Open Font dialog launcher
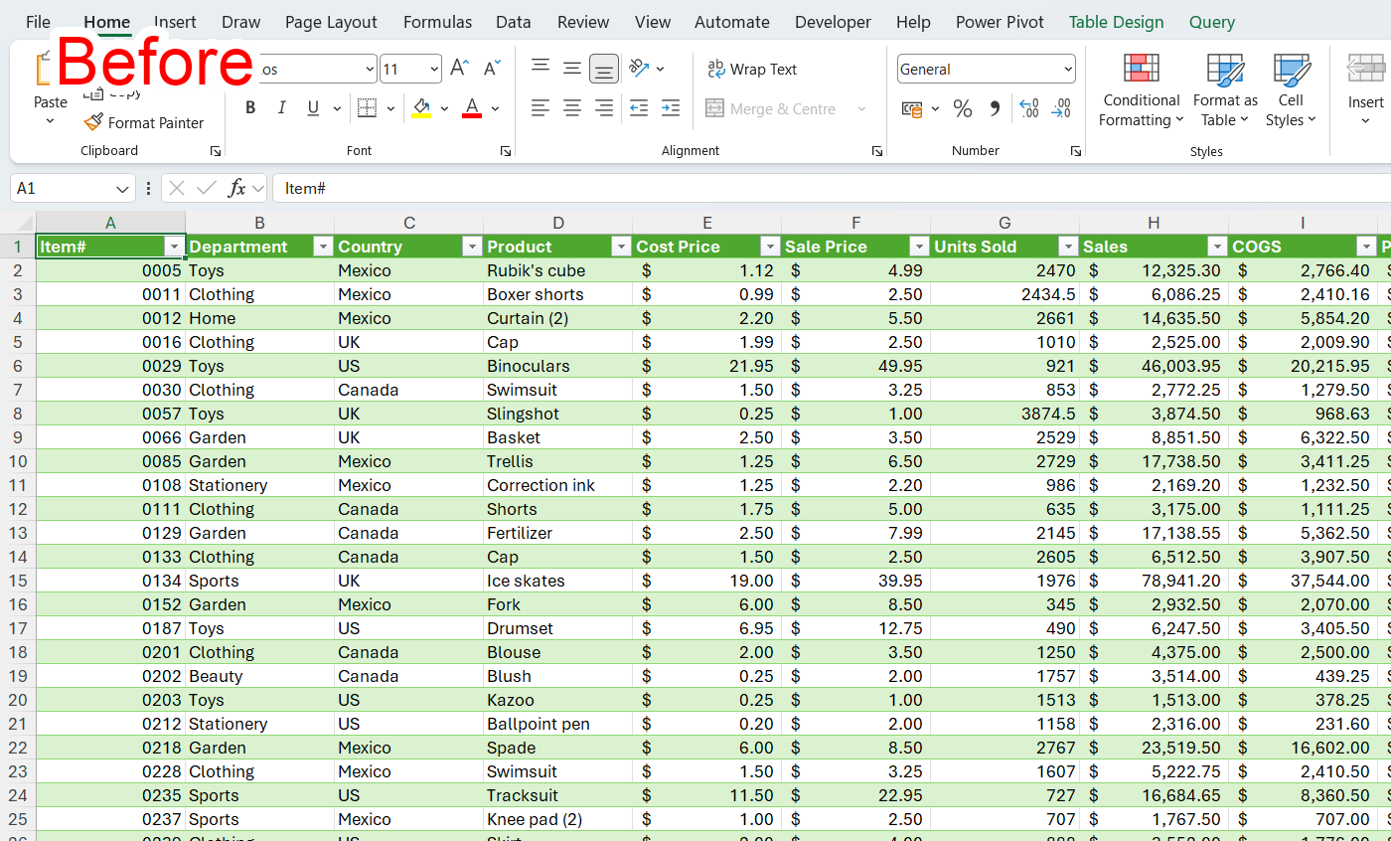This screenshot has width=1391, height=841. [x=506, y=151]
